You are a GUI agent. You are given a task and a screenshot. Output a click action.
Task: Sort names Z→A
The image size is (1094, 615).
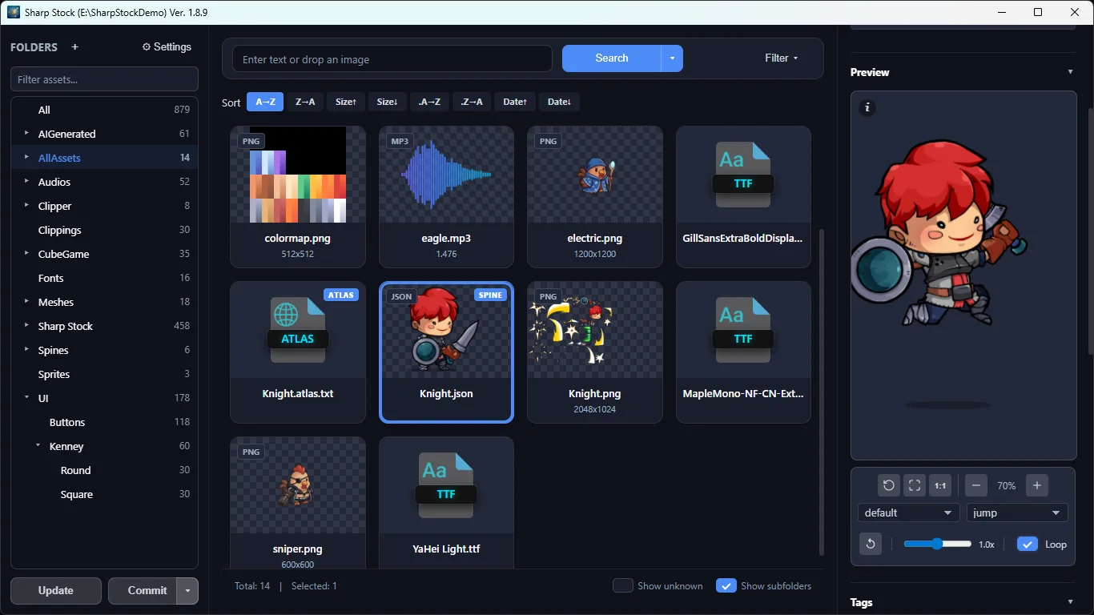coord(304,102)
